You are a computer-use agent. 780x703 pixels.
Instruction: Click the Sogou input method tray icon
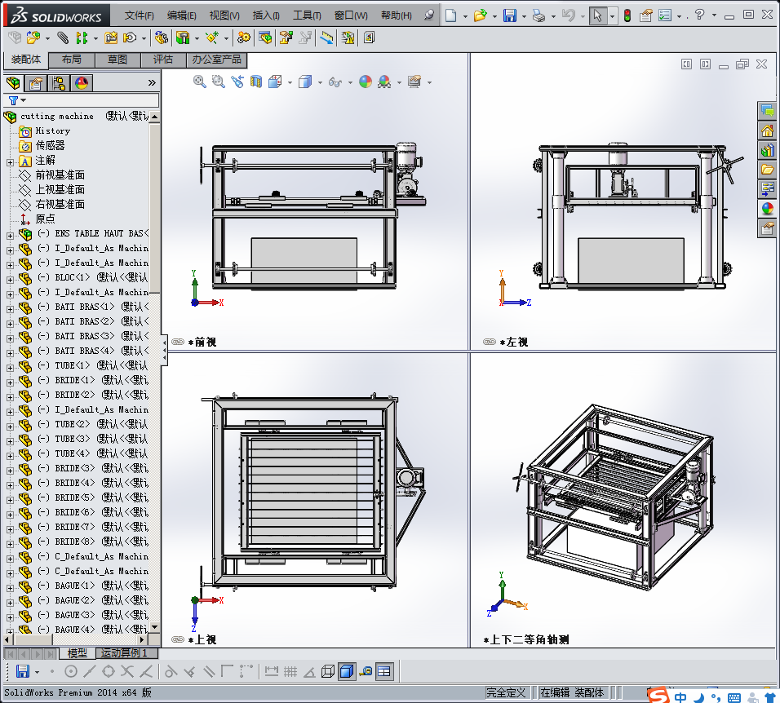tap(658, 696)
